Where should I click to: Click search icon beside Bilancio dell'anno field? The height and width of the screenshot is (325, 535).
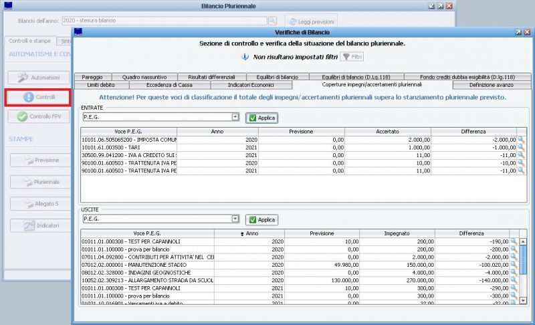click(272, 21)
